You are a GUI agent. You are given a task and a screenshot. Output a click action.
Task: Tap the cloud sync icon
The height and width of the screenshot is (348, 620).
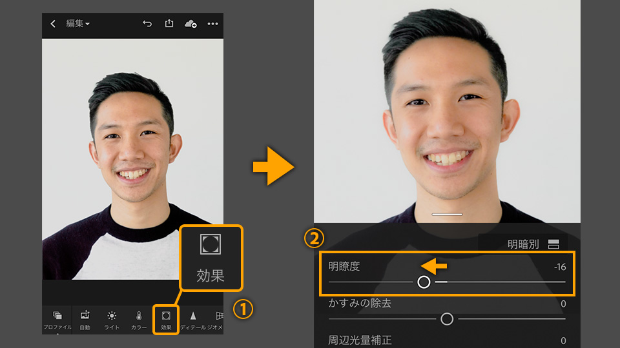tap(191, 24)
